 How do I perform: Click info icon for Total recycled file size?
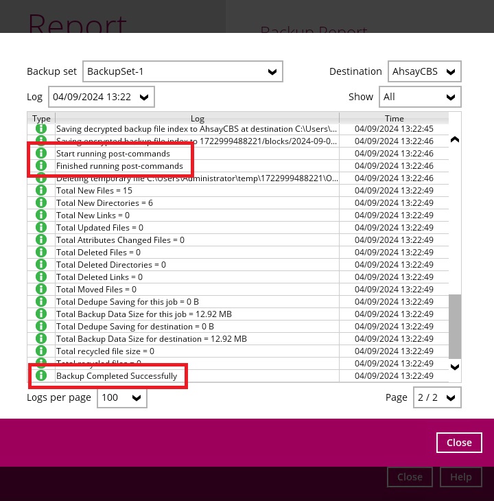[x=40, y=351]
